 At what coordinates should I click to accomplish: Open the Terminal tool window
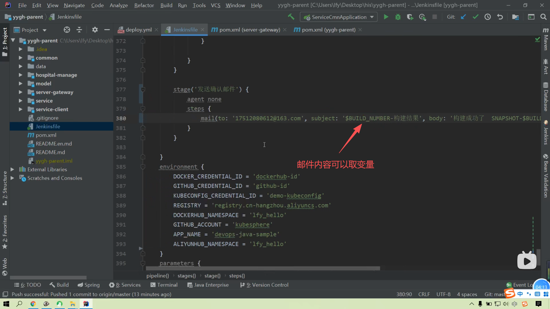[x=164, y=285]
